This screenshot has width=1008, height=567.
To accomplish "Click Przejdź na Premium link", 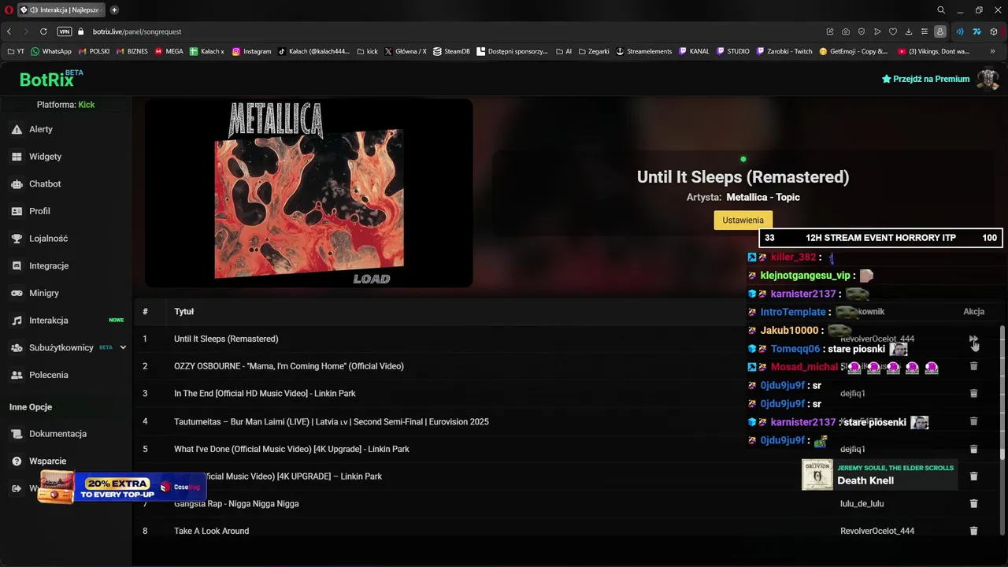I will (x=925, y=79).
